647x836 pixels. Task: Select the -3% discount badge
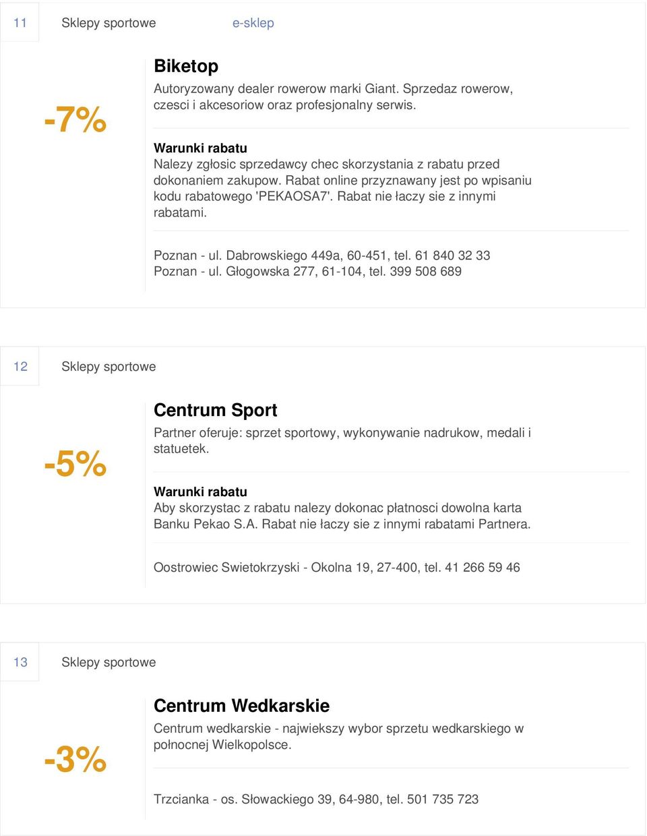(75, 759)
